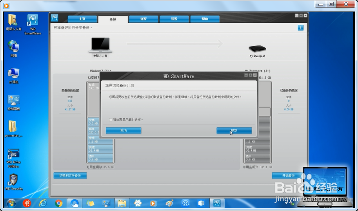Open Internet Explorer from the taskbar
This screenshot has height=211, width=358.
(43, 203)
